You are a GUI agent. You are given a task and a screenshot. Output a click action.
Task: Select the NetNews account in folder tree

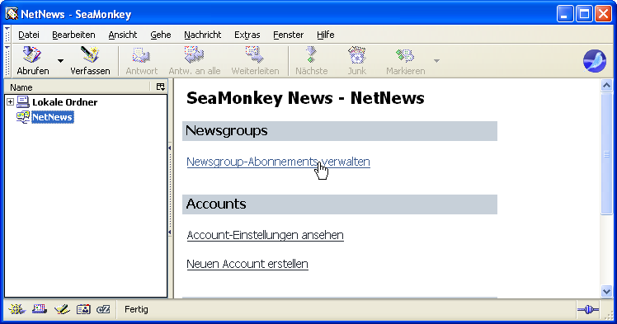tap(52, 117)
